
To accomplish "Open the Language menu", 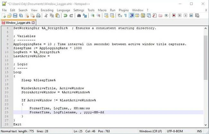I will pos(63,10).
